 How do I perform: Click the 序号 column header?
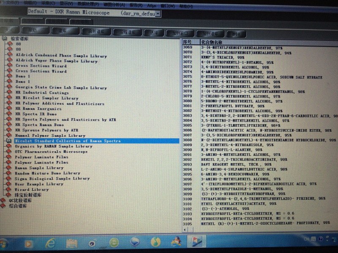point(191,42)
